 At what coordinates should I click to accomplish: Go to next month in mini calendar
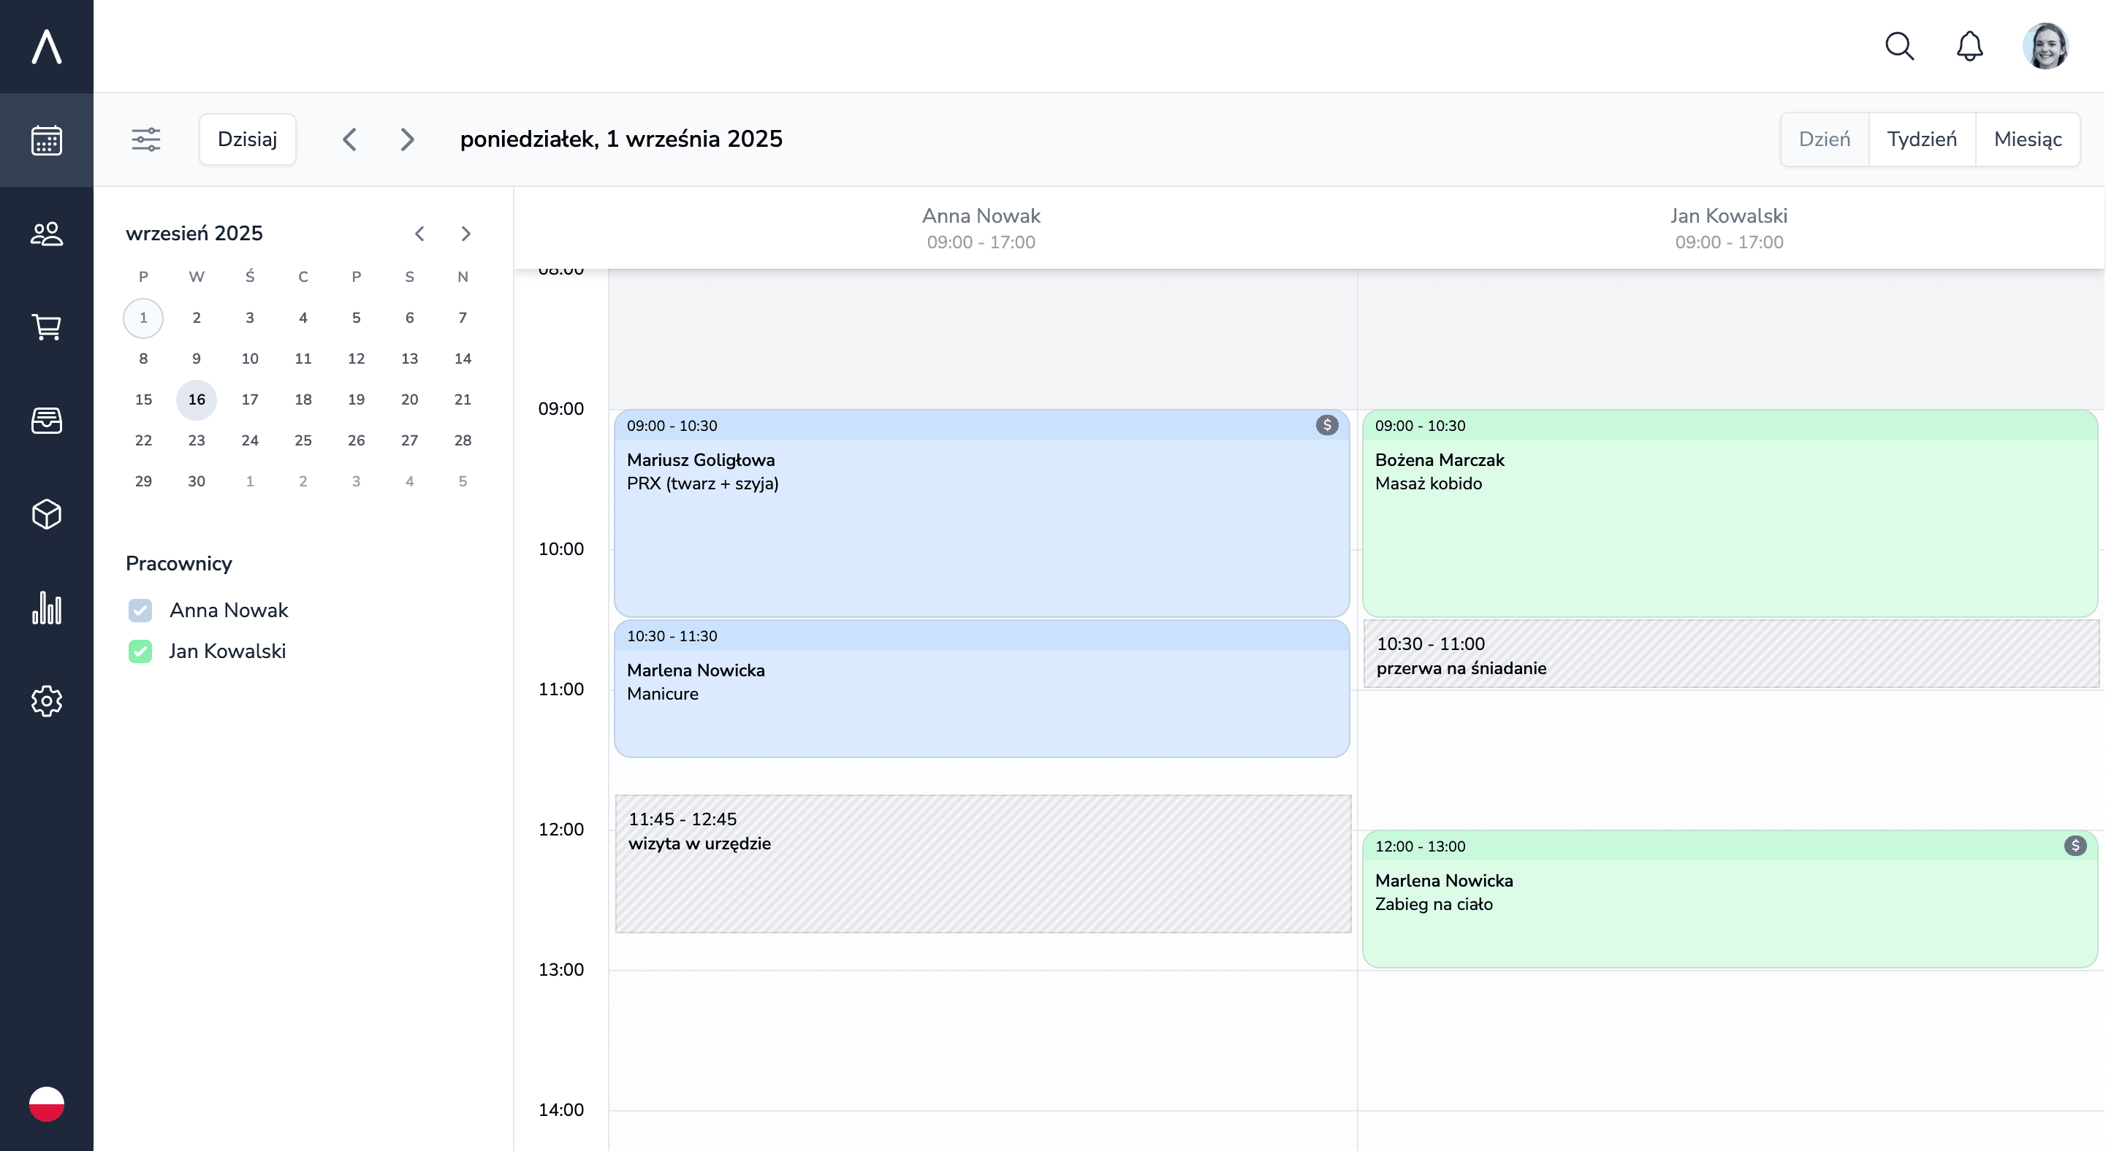466,234
